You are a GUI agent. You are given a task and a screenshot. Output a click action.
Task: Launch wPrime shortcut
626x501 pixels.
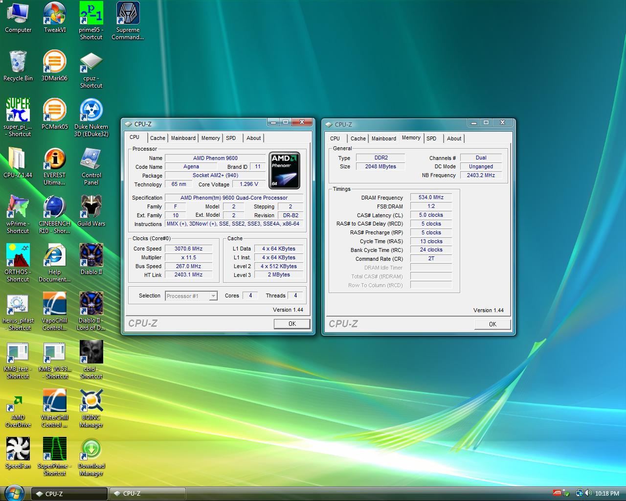[18, 215]
